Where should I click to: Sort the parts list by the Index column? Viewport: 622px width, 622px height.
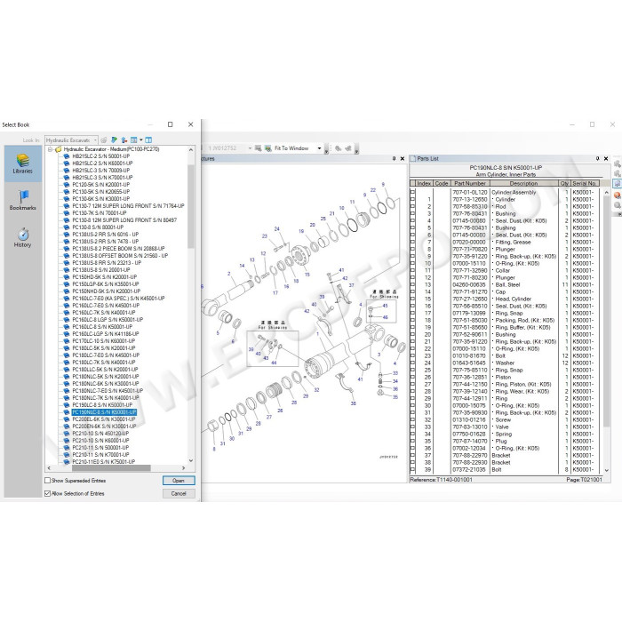(x=424, y=183)
